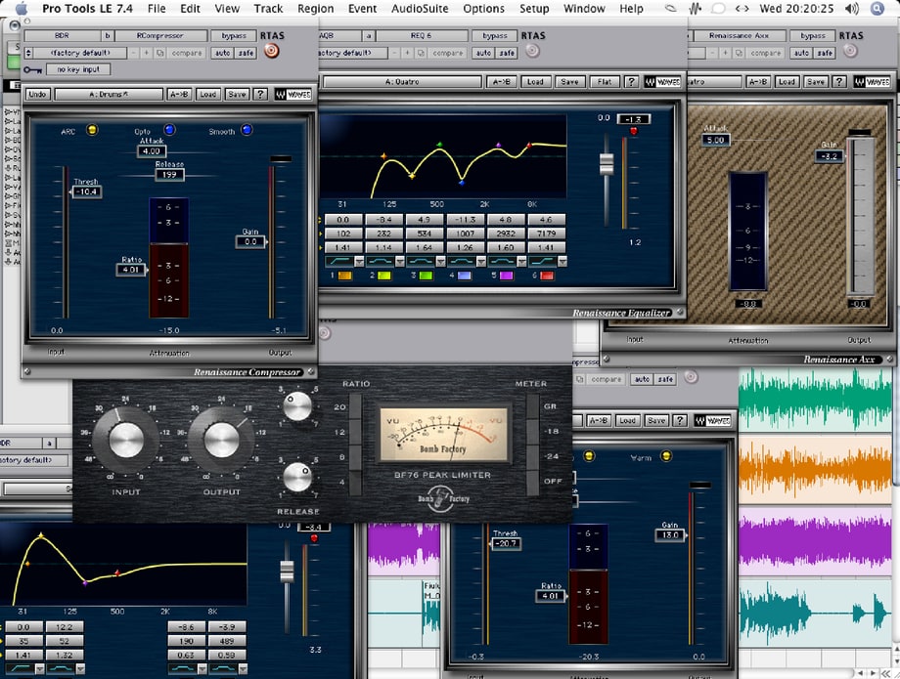900x679 pixels.
Task: Click the copy settings icon in RCompressor header
Action: click(x=160, y=53)
